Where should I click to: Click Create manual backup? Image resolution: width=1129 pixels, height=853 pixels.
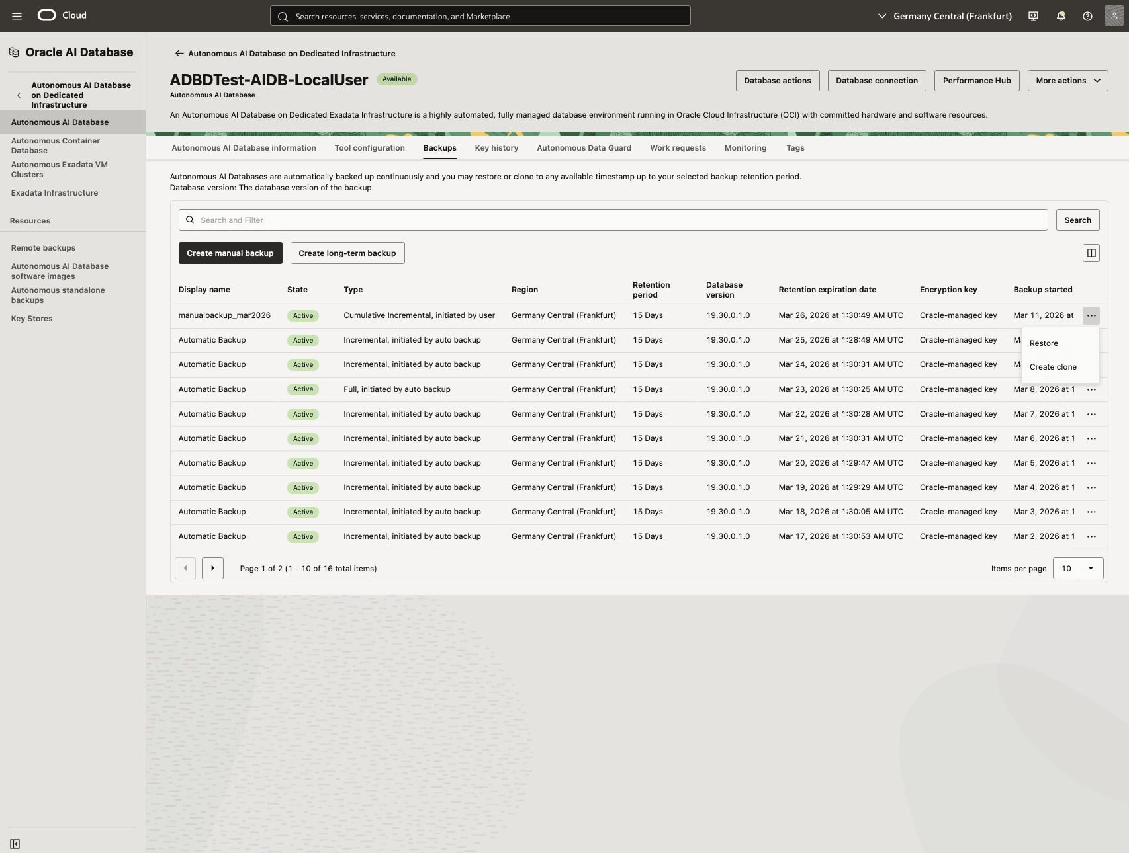coord(230,253)
